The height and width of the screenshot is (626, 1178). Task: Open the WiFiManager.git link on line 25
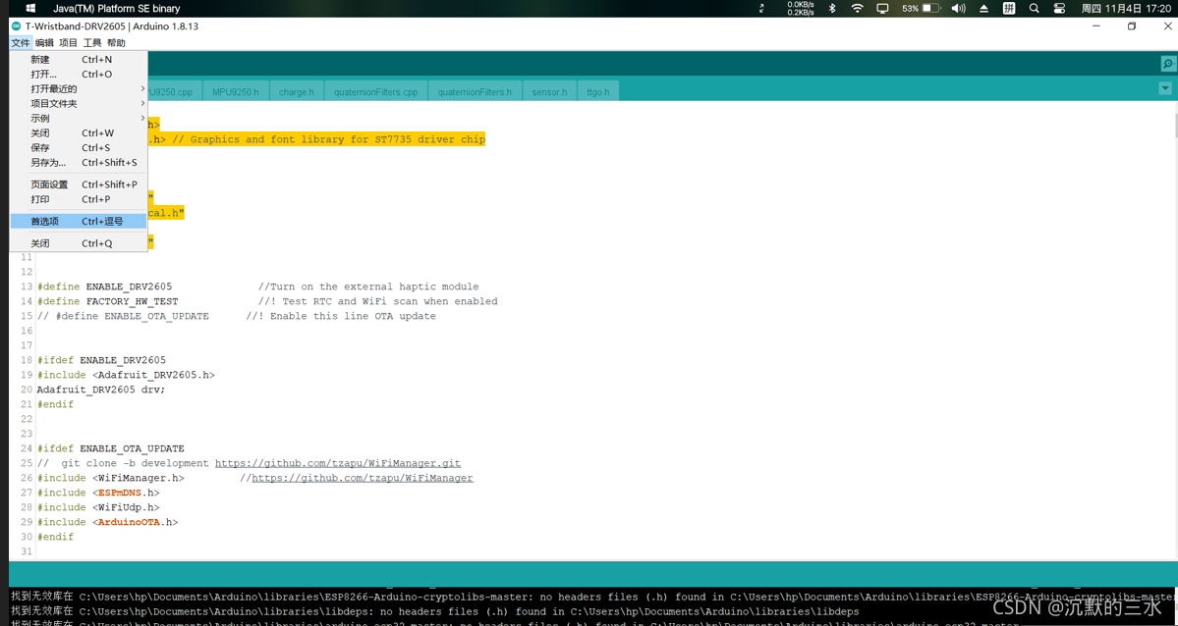pos(338,463)
